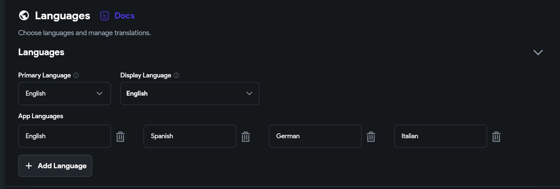Click the Display Language info icon
This screenshot has width=560, height=189.
pos(176,75)
